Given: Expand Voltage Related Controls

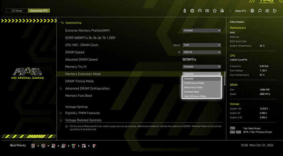Looking at the screenshot, I should (x=61, y=120).
